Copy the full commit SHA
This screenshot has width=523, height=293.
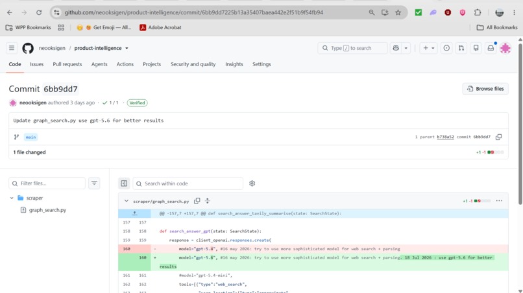(x=498, y=137)
